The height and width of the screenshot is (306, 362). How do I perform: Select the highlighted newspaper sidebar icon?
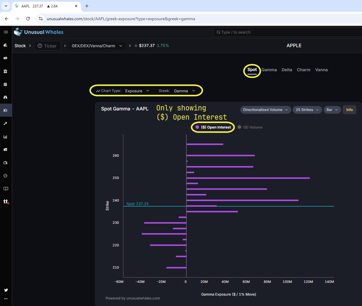point(5,110)
